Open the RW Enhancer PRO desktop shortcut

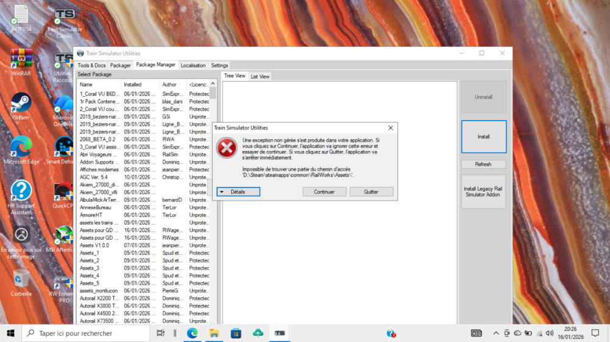[62, 289]
